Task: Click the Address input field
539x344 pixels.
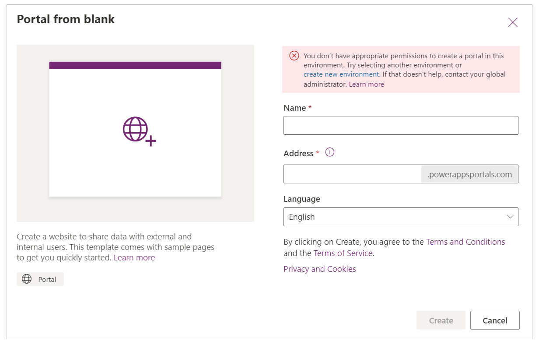Action: pos(353,174)
